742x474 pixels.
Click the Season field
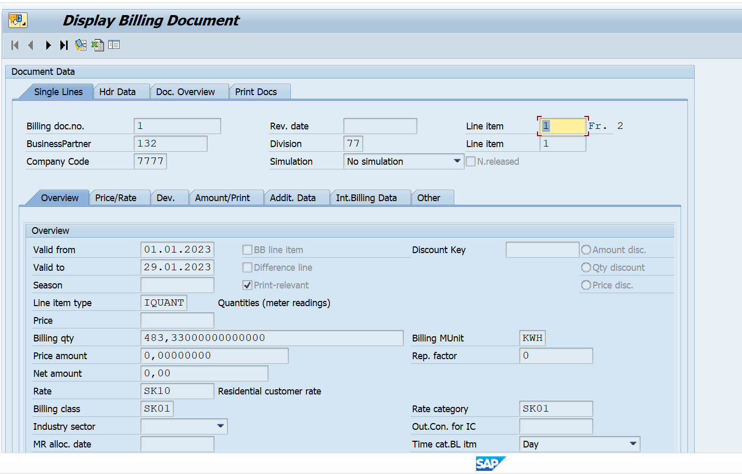click(x=177, y=285)
